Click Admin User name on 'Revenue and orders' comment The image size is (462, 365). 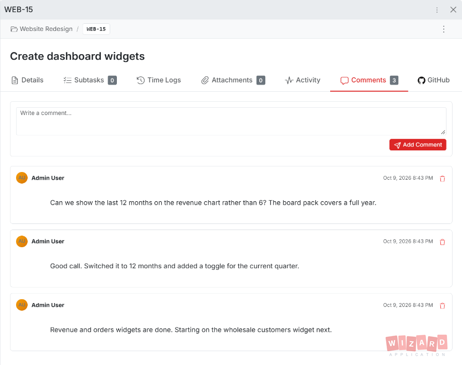click(x=48, y=305)
